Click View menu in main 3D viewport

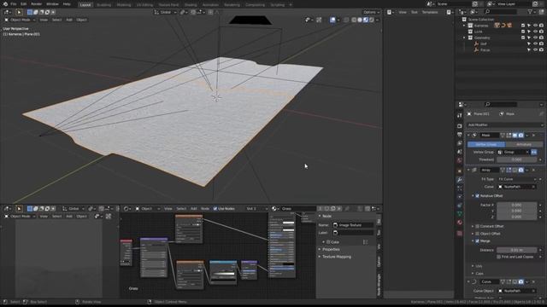(x=44, y=20)
